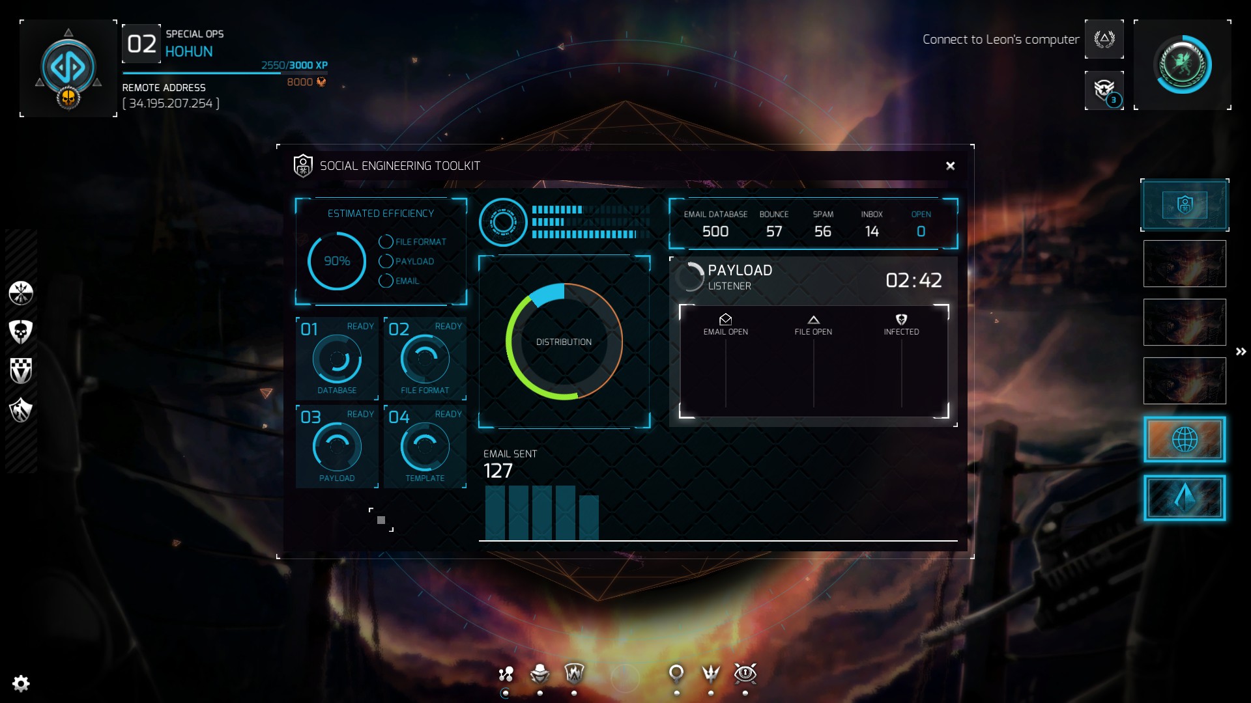Click the skull shield sidebar icon

(21, 331)
